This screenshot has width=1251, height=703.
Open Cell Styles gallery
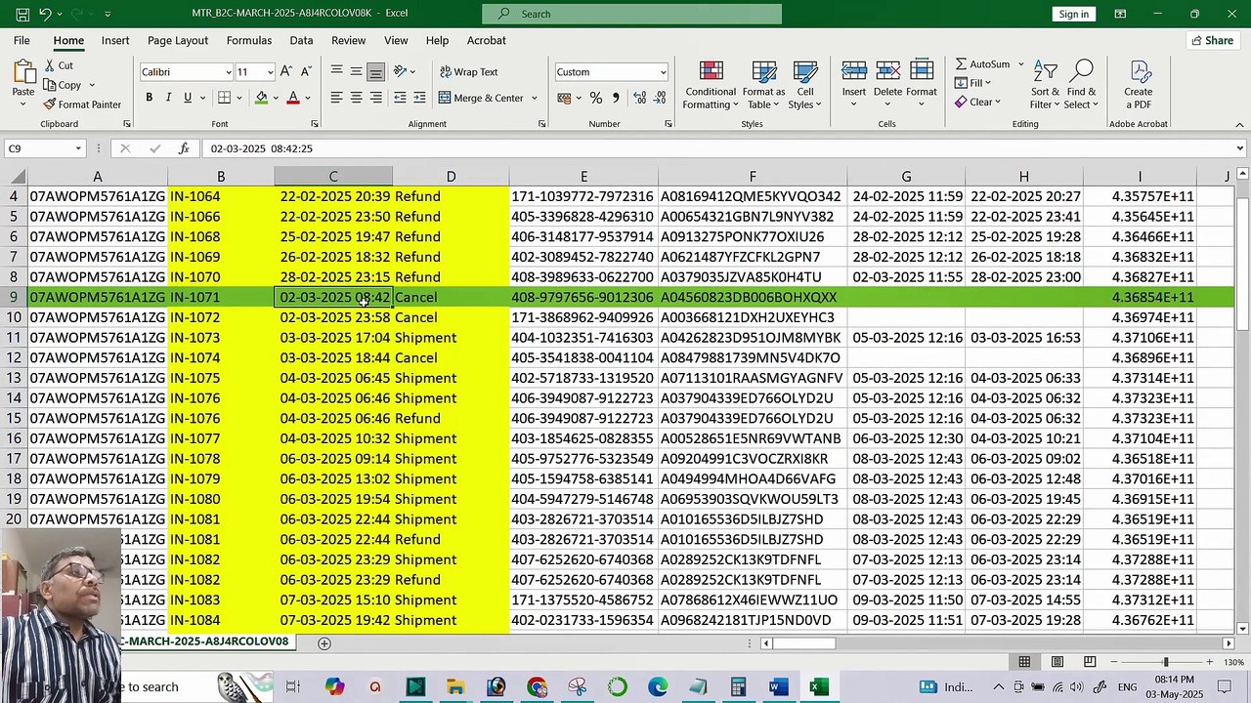(x=804, y=85)
